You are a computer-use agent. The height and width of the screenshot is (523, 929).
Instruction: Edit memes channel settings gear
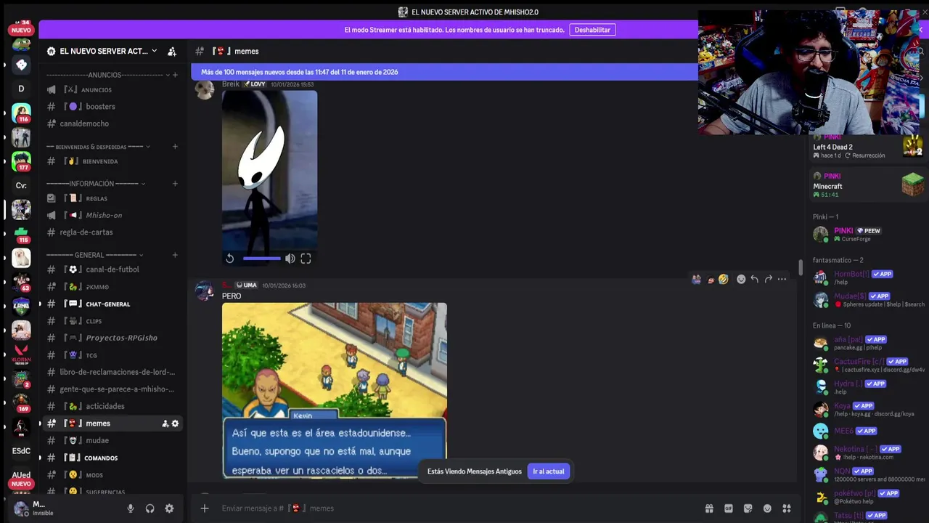click(175, 423)
